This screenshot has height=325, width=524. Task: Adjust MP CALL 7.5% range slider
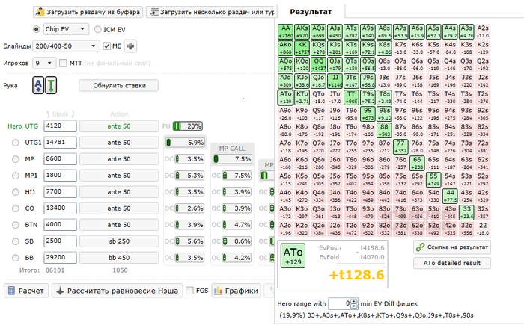(233, 159)
